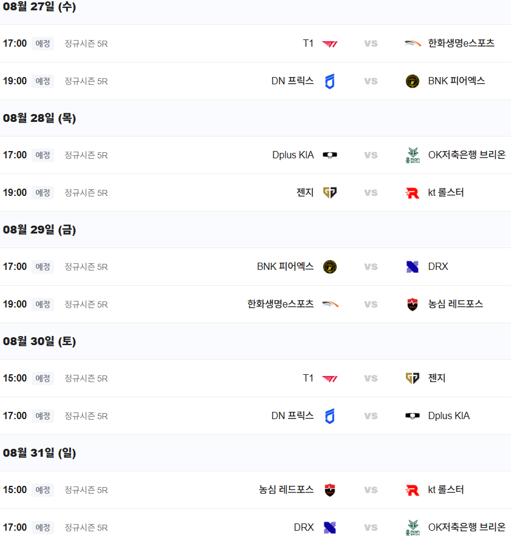Click 예정 status badge for Aug 27 17:00
Image resolution: width=511 pixels, height=538 pixels.
click(x=43, y=44)
